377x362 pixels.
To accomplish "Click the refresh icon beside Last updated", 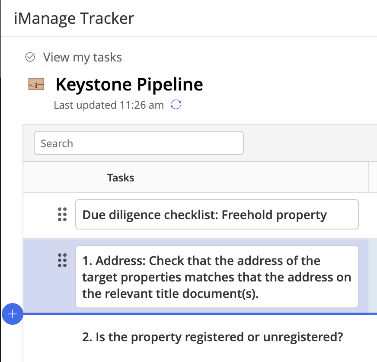I will tap(176, 105).
